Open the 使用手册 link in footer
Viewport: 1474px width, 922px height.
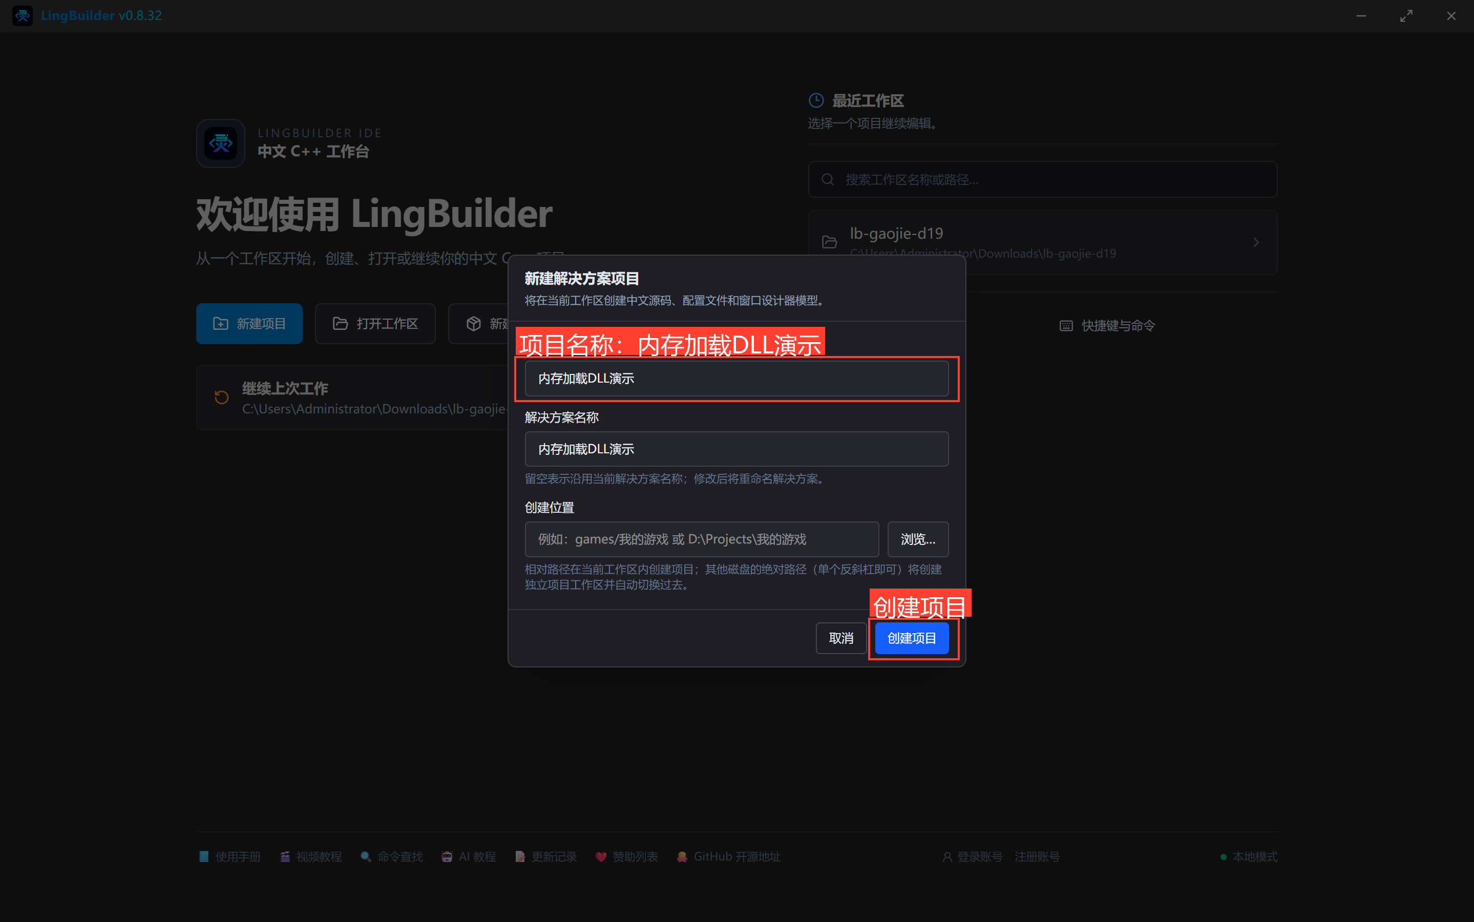[x=230, y=857]
